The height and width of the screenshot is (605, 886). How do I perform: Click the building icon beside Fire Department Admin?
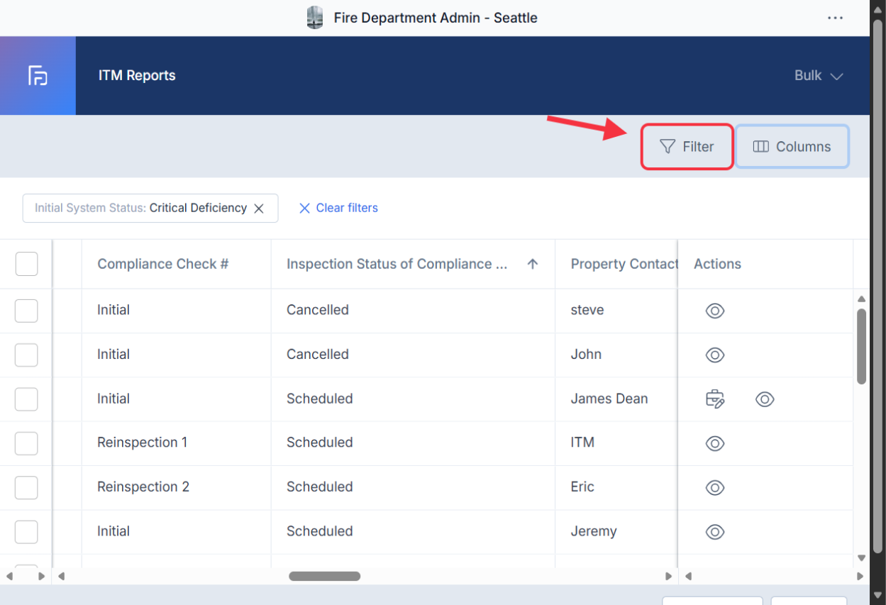pos(314,17)
